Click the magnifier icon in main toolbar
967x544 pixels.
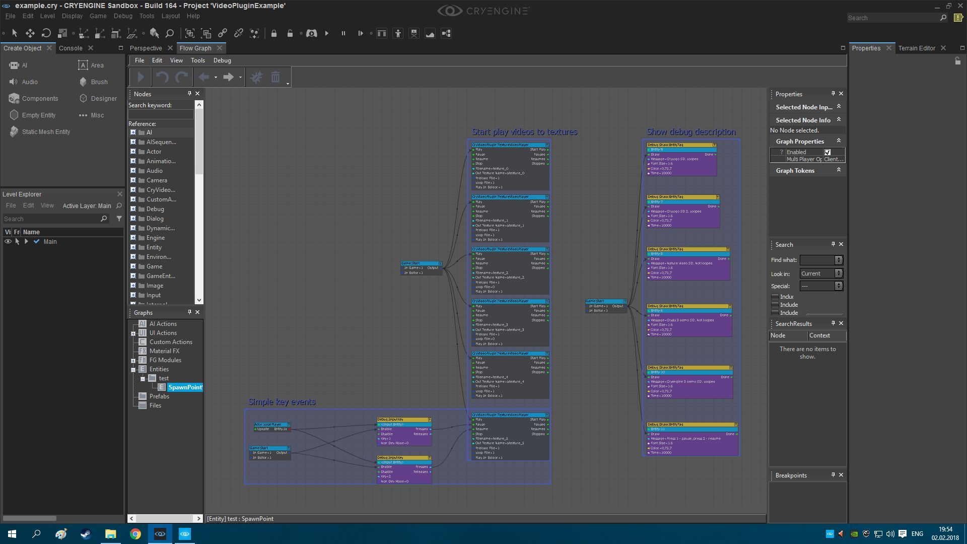point(170,33)
